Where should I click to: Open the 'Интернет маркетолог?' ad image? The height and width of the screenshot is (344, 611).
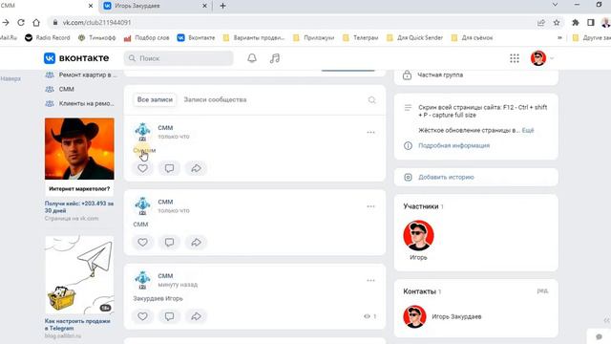tap(79, 149)
